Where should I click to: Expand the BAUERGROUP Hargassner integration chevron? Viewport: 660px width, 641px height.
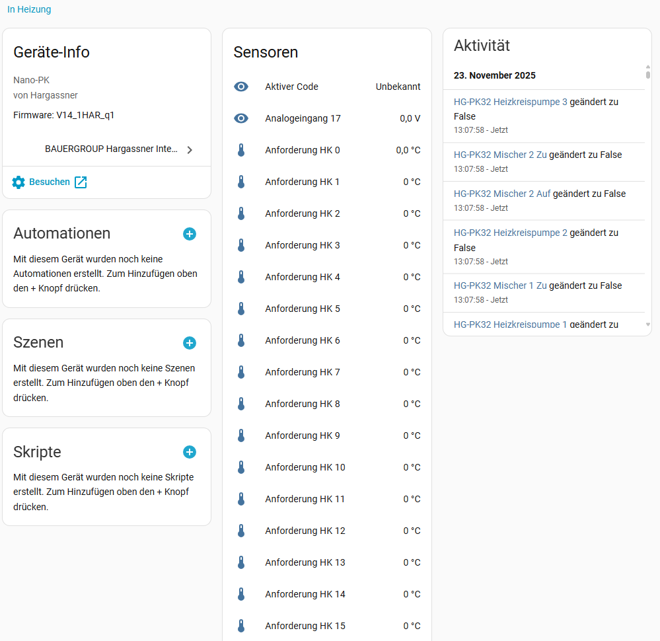click(x=190, y=150)
